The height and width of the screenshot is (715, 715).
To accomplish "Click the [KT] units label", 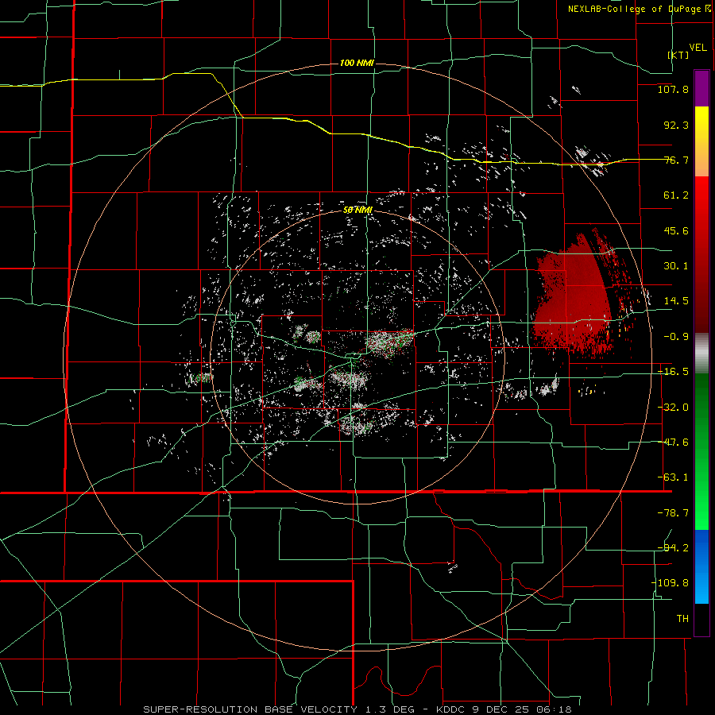I will point(678,55).
